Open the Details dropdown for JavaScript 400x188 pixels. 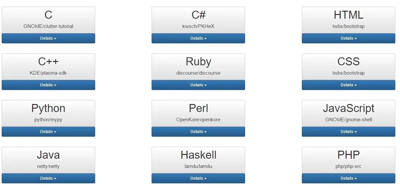coord(349,132)
